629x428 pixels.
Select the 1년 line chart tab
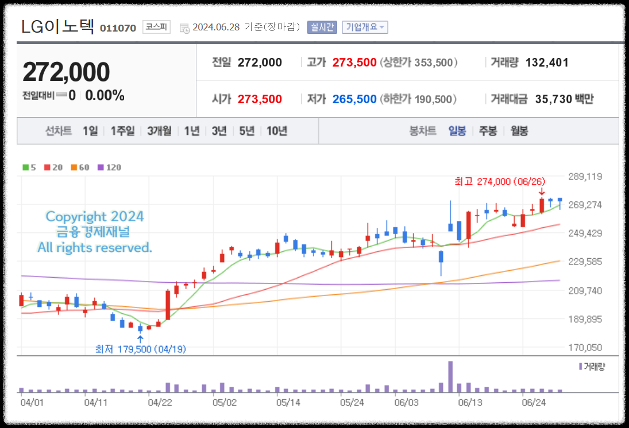tap(192, 131)
